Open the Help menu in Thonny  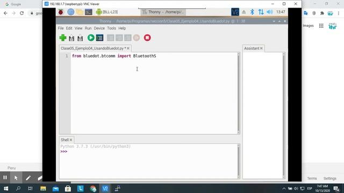[122, 28]
